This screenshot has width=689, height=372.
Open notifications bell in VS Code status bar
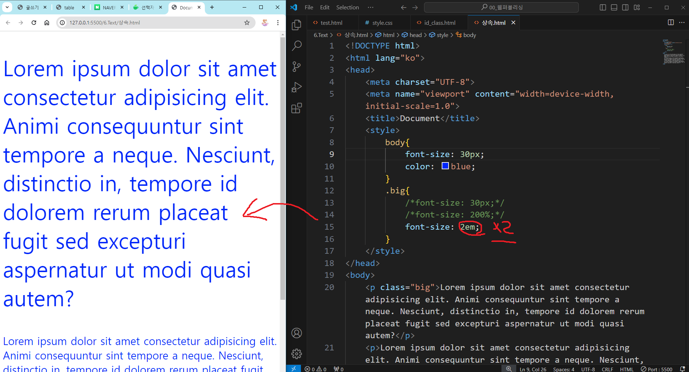tap(682, 369)
